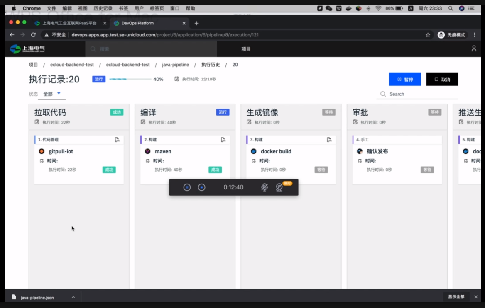Expand the 全部 status filter dropdown
Viewport: 485px width, 308px height.
[51, 94]
